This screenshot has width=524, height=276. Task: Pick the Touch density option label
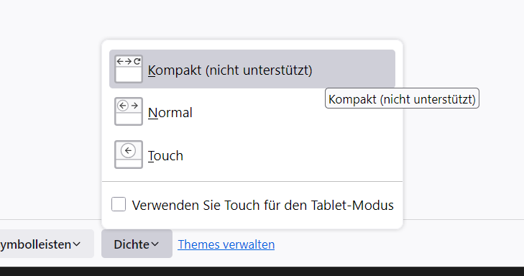click(165, 156)
